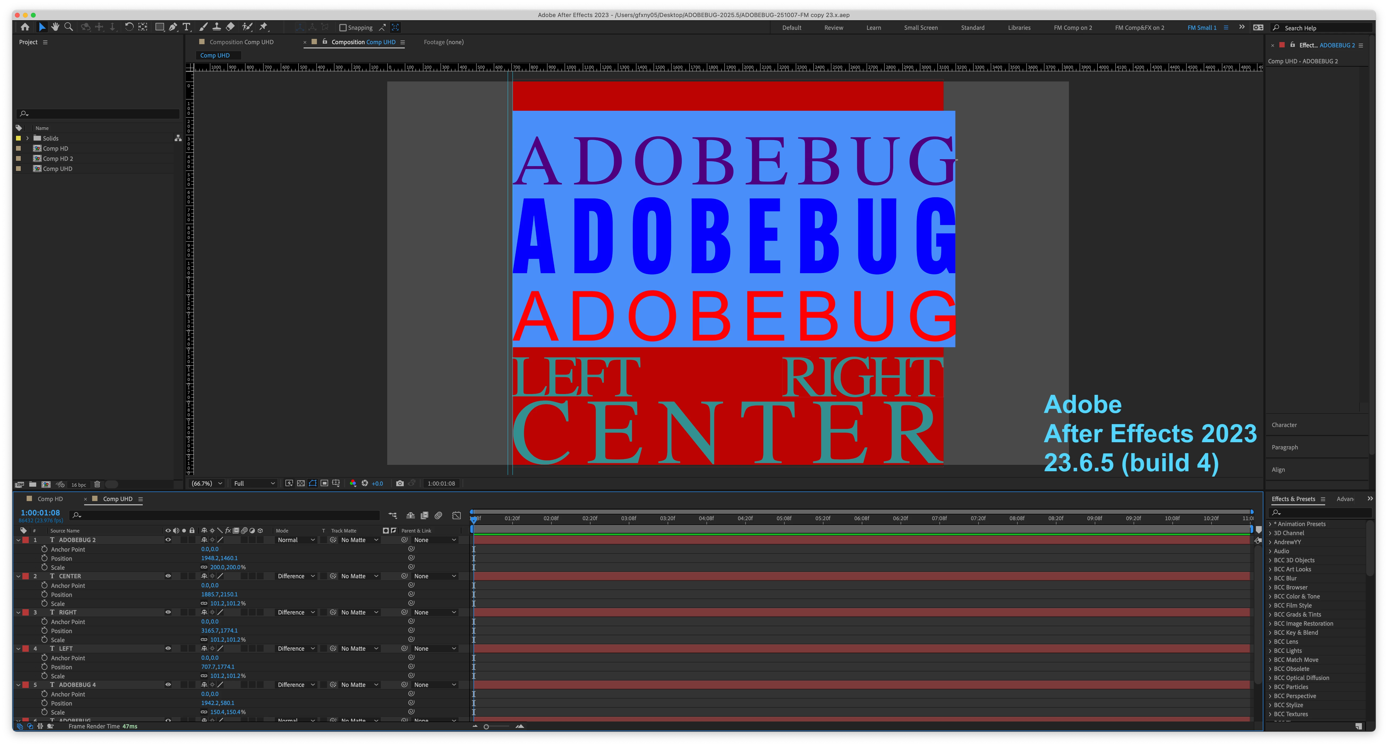Select the Horizontal Type tool
1388x746 pixels.
[186, 27]
